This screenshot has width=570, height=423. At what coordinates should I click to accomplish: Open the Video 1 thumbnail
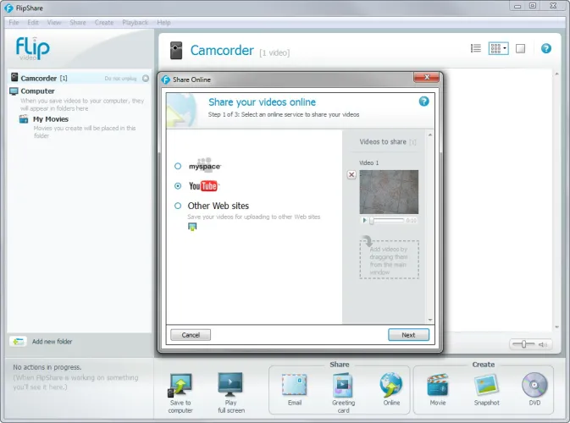click(389, 192)
